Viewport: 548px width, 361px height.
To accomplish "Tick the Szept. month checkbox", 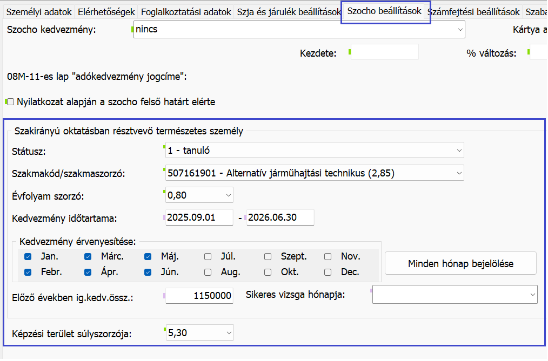I will pyautogui.click(x=268, y=257).
